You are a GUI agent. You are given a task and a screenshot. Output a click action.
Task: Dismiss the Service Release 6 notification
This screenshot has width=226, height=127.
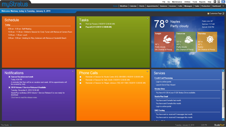click(x=9, y=87)
